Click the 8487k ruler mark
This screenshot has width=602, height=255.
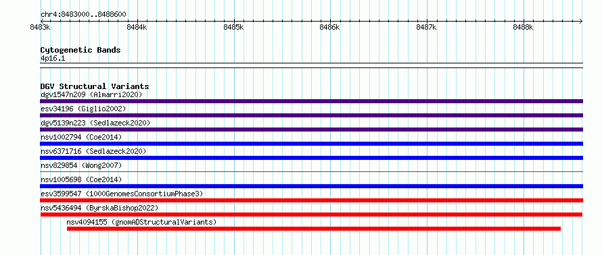coord(427,28)
